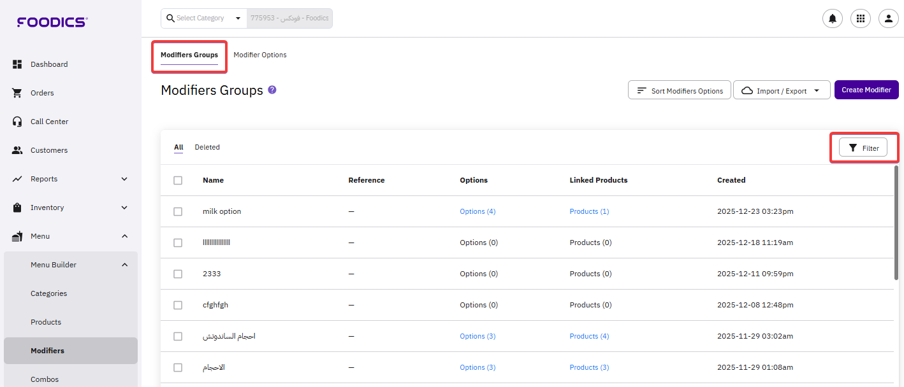904x387 pixels.
Task: Click the Customers people icon
Action: pyautogui.click(x=17, y=150)
